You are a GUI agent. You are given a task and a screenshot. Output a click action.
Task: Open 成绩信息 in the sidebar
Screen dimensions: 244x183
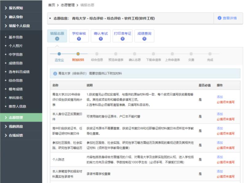coord(16,63)
